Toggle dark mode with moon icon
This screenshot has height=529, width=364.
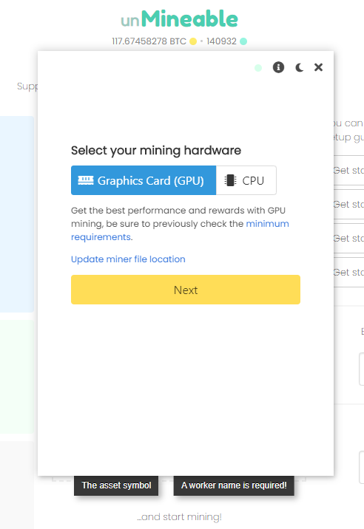tap(299, 67)
